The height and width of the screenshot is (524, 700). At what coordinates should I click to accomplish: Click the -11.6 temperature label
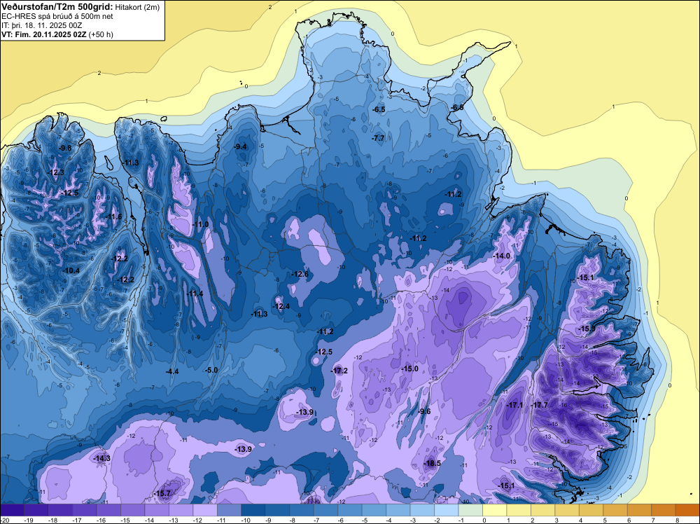113,216
